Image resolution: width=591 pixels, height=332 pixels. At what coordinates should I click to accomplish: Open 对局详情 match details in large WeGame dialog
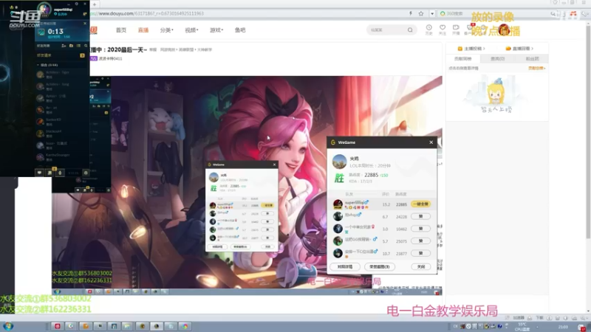point(345,266)
